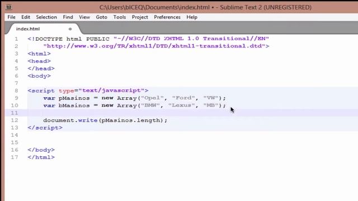Click the bMasinos variable name
This screenshot has width=358, height=201.
pyautogui.click(x=74, y=106)
